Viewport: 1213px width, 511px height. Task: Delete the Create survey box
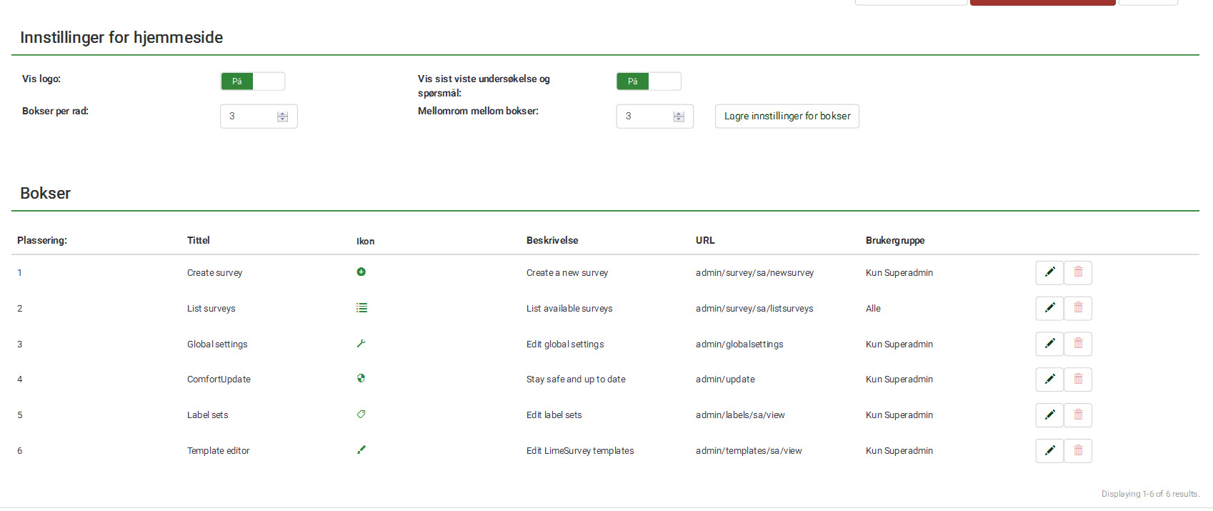(x=1078, y=272)
